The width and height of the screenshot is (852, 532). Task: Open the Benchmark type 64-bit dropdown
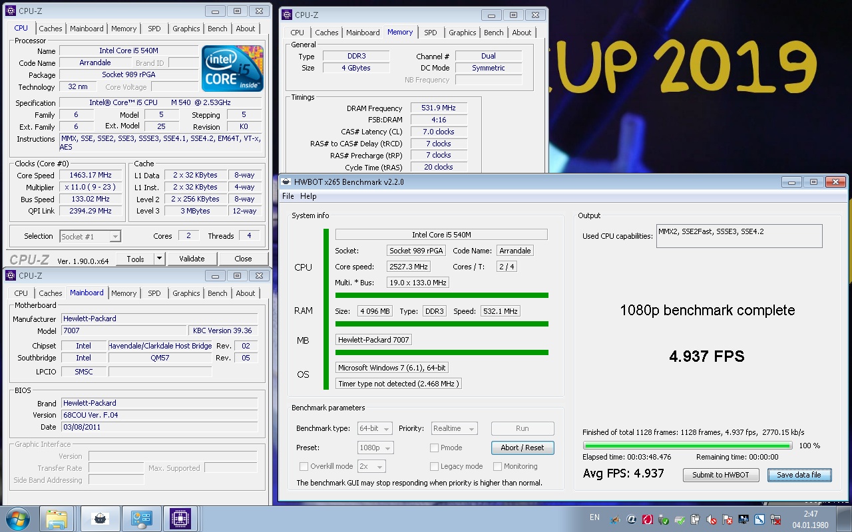click(375, 429)
